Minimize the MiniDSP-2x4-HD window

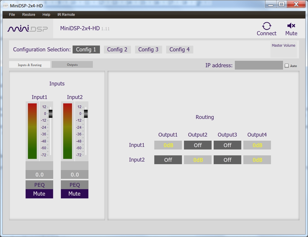[271, 4]
